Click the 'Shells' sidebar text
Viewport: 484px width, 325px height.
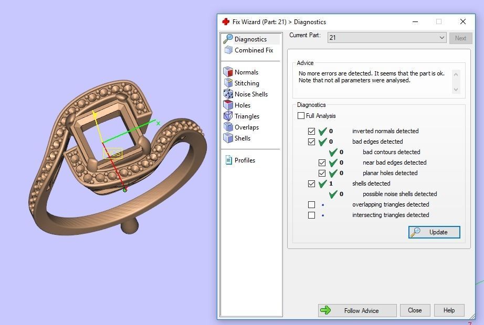pos(243,138)
